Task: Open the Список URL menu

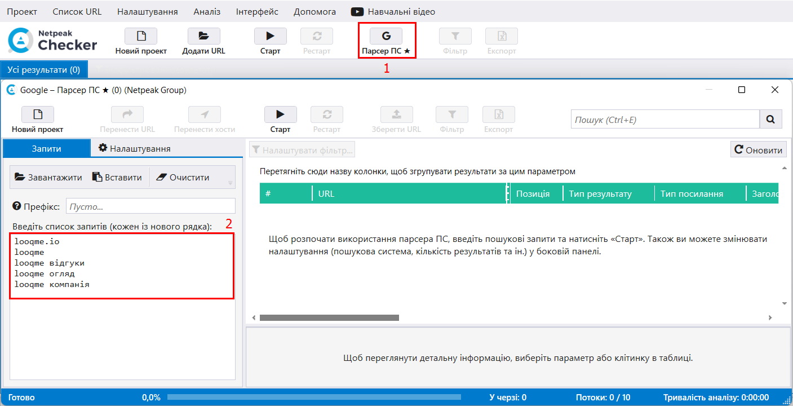Action: pyautogui.click(x=77, y=11)
